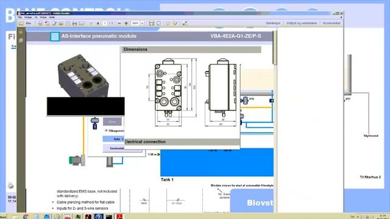This screenshot has width=390, height=219.
Task: Click the VBA-4E2A-G1-ZE/P-S model text
Action: point(236,36)
